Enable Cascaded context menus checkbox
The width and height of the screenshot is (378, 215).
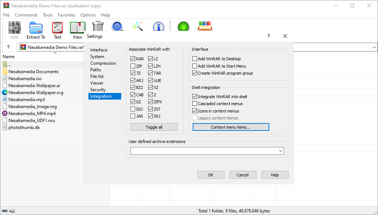click(195, 104)
